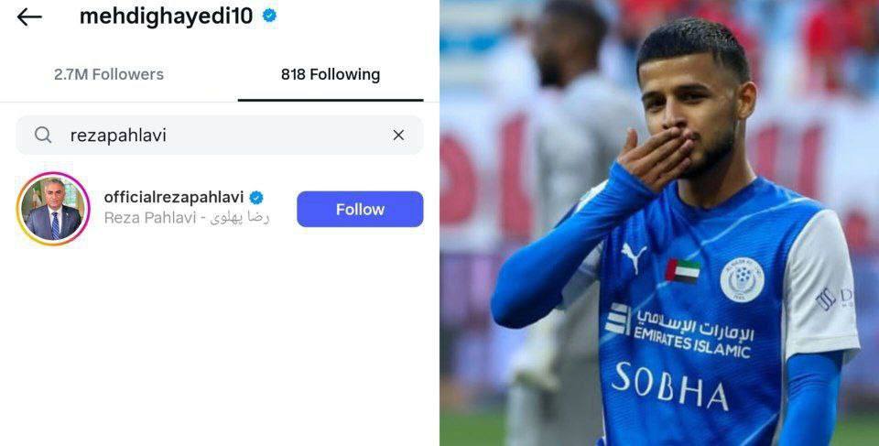The height and width of the screenshot is (446, 879).
Task: Focus the search field containing rezapahlavi
Action: click(x=220, y=135)
